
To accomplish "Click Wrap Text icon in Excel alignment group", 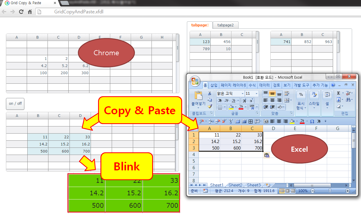I will 287,93.
